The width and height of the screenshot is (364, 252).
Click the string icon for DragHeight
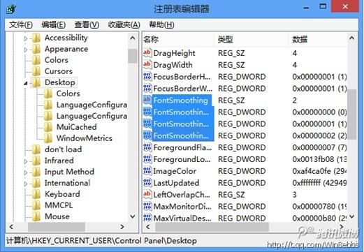click(147, 53)
